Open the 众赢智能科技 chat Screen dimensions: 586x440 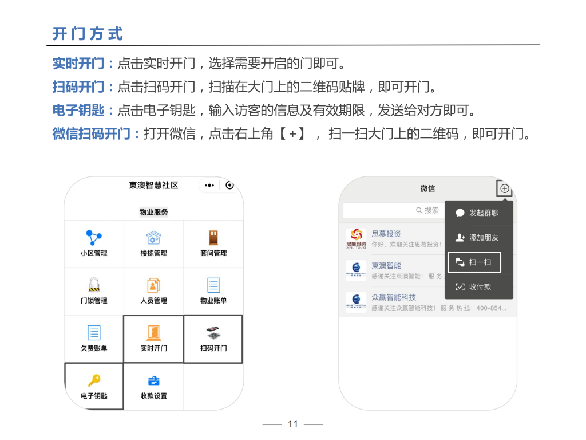(x=427, y=302)
